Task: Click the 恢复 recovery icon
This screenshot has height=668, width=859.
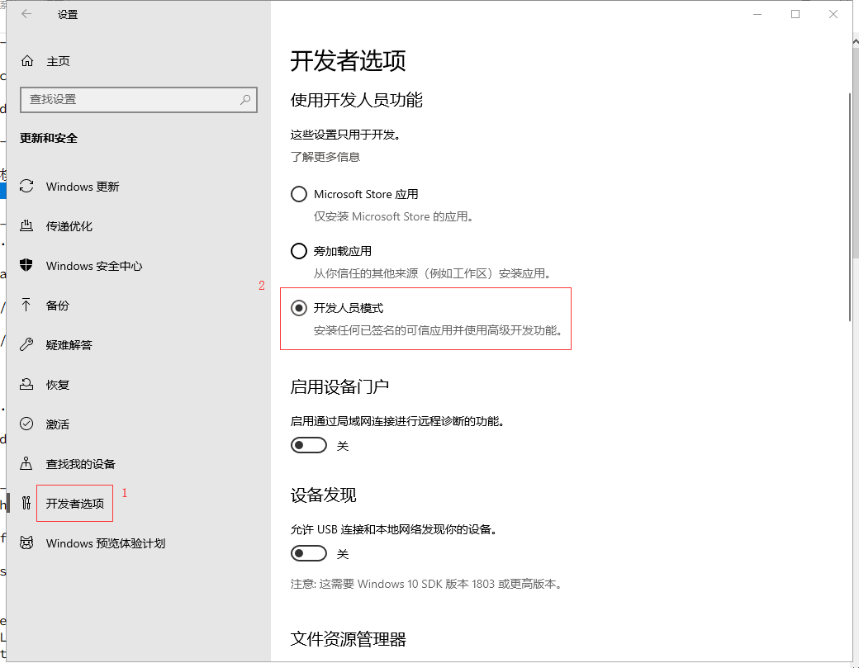Action: (x=26, y=385)
